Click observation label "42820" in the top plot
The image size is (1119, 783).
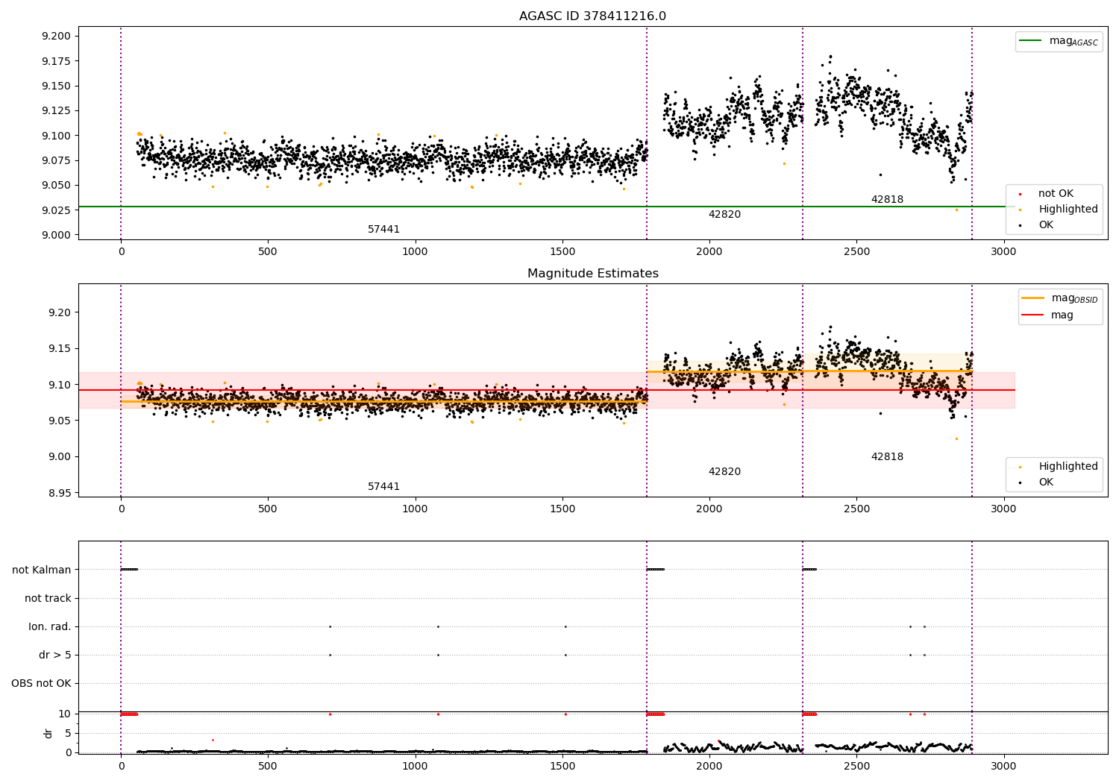point(724,215)
